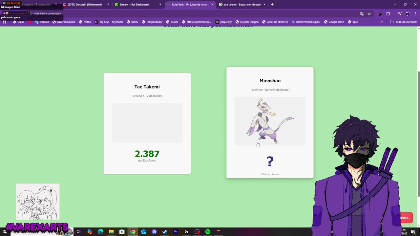Bookmark this page with the star icon
Screen dimensions: 420x236
point(369,14)
